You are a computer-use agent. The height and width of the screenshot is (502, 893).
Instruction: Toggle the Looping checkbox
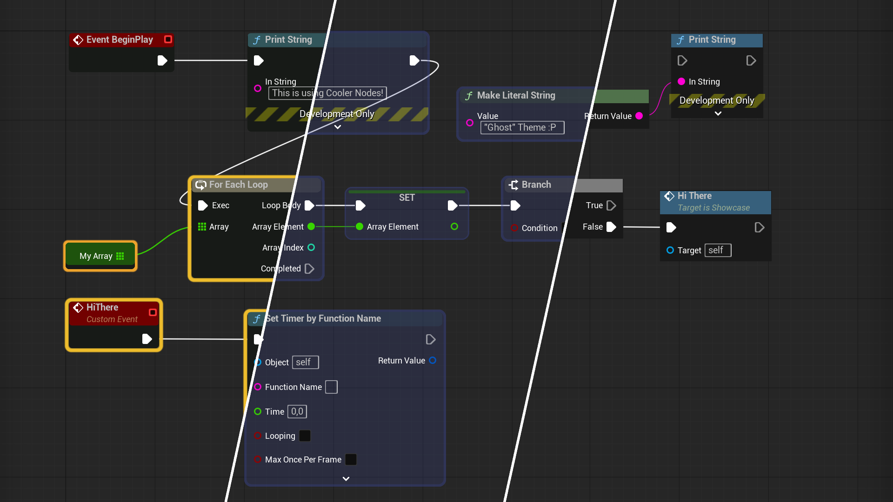click(x=305, y=436)
